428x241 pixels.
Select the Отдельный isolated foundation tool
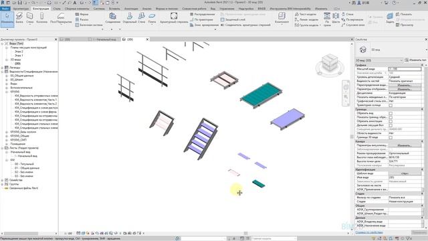click(x=129, y=18)
